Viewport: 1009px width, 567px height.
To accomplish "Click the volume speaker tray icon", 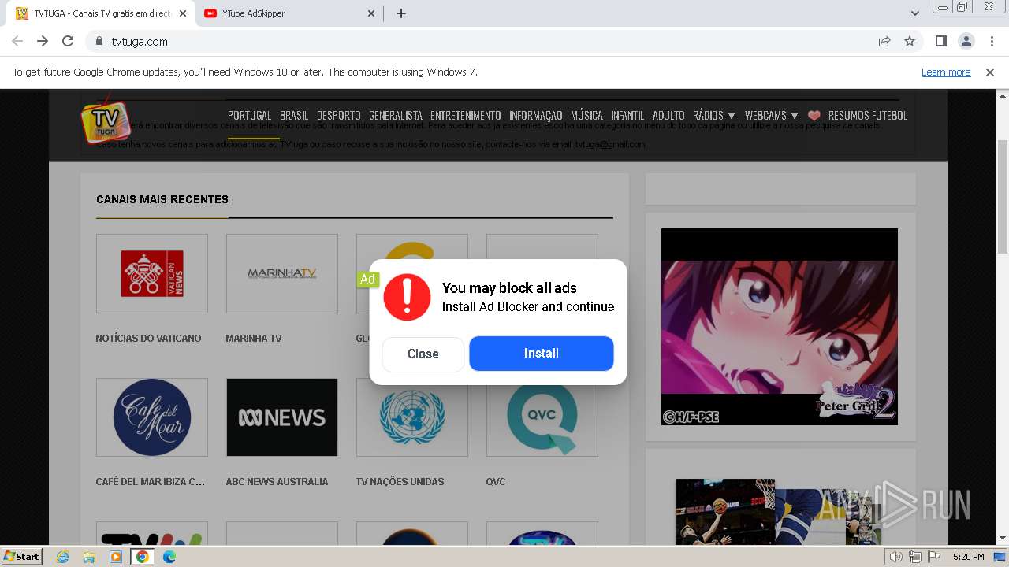I will click(x=896, y=557).
